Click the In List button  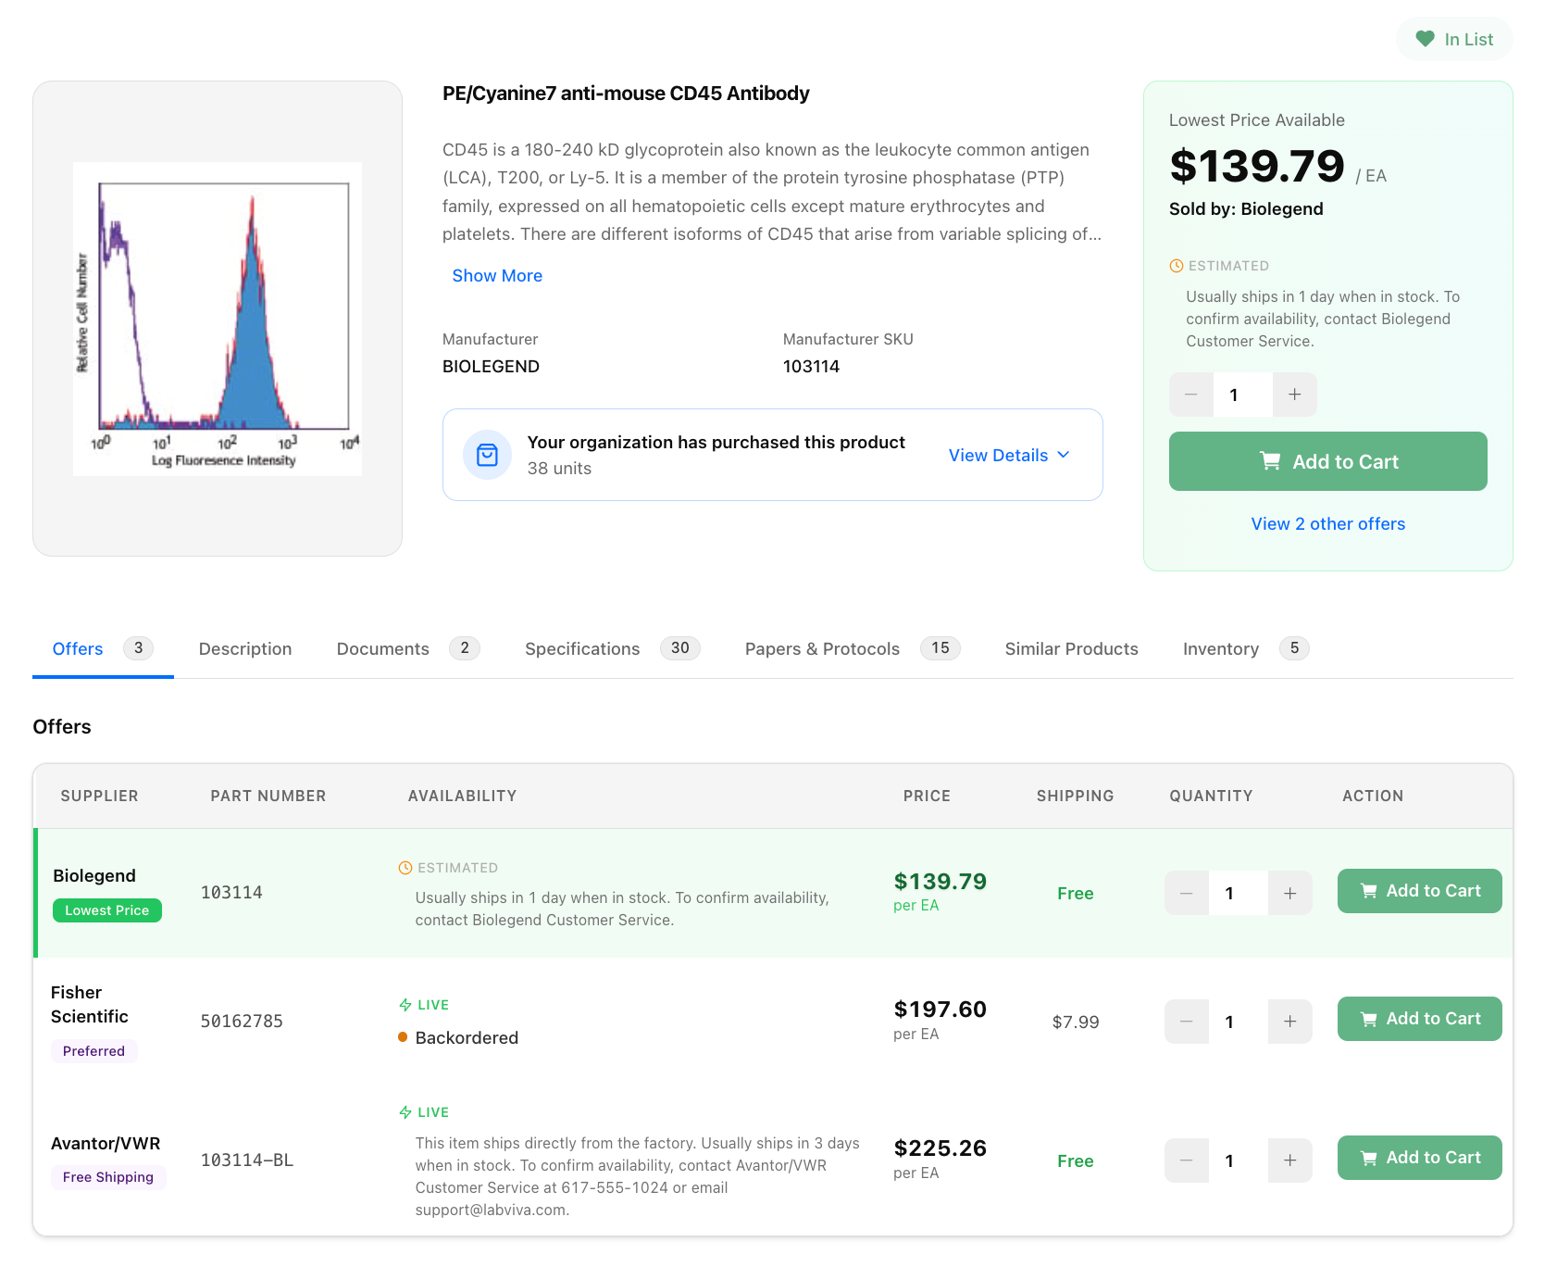pyautogui.click(x=1454, y=39)
